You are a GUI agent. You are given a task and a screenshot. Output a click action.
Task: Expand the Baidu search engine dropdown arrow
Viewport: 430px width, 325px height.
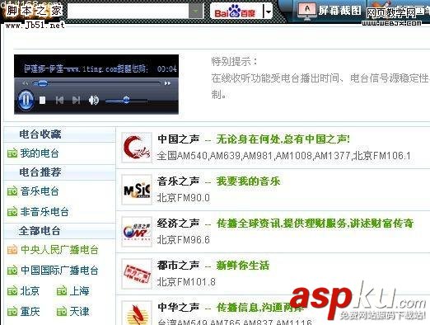(x=268, y=12)
